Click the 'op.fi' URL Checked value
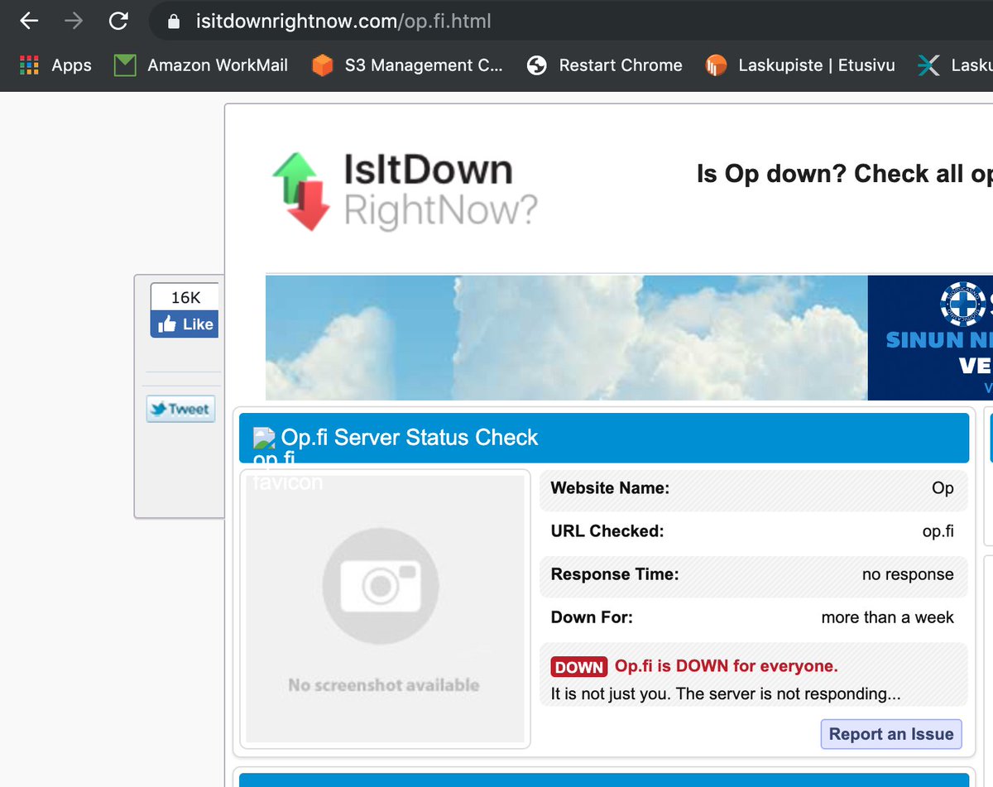 (x=938, y=531)
